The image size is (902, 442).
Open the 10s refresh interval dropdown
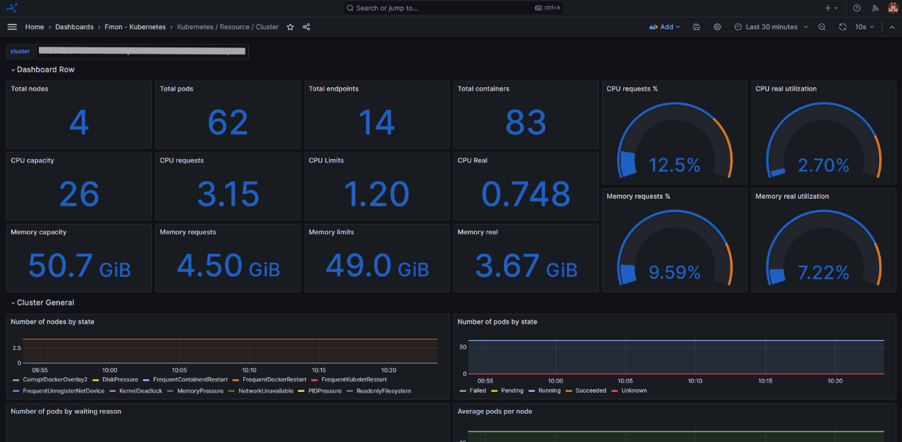click(864, 27)
